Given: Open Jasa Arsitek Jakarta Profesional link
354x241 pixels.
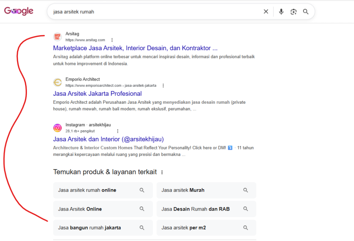Looking at the screenshot, I should pyautogui.click(x=97, y=93).
